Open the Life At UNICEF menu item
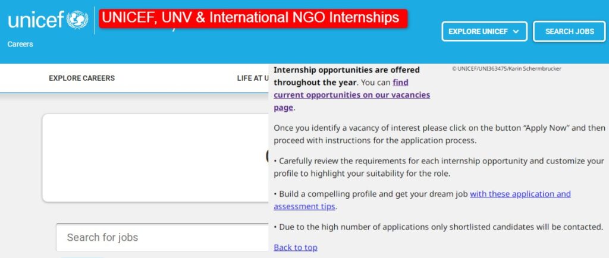The image size is (609, 258). tap(253, 78)
